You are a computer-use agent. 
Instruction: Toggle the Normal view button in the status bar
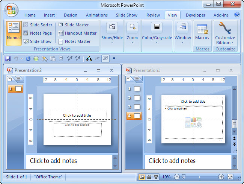click(x=142, y=177)
